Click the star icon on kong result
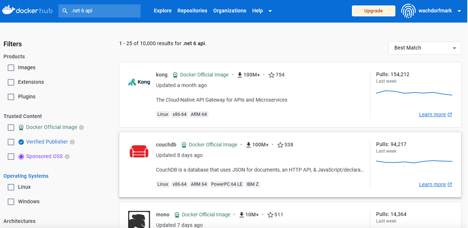The height and width of the screenshot is (228, 468). (x=272, y=75)
